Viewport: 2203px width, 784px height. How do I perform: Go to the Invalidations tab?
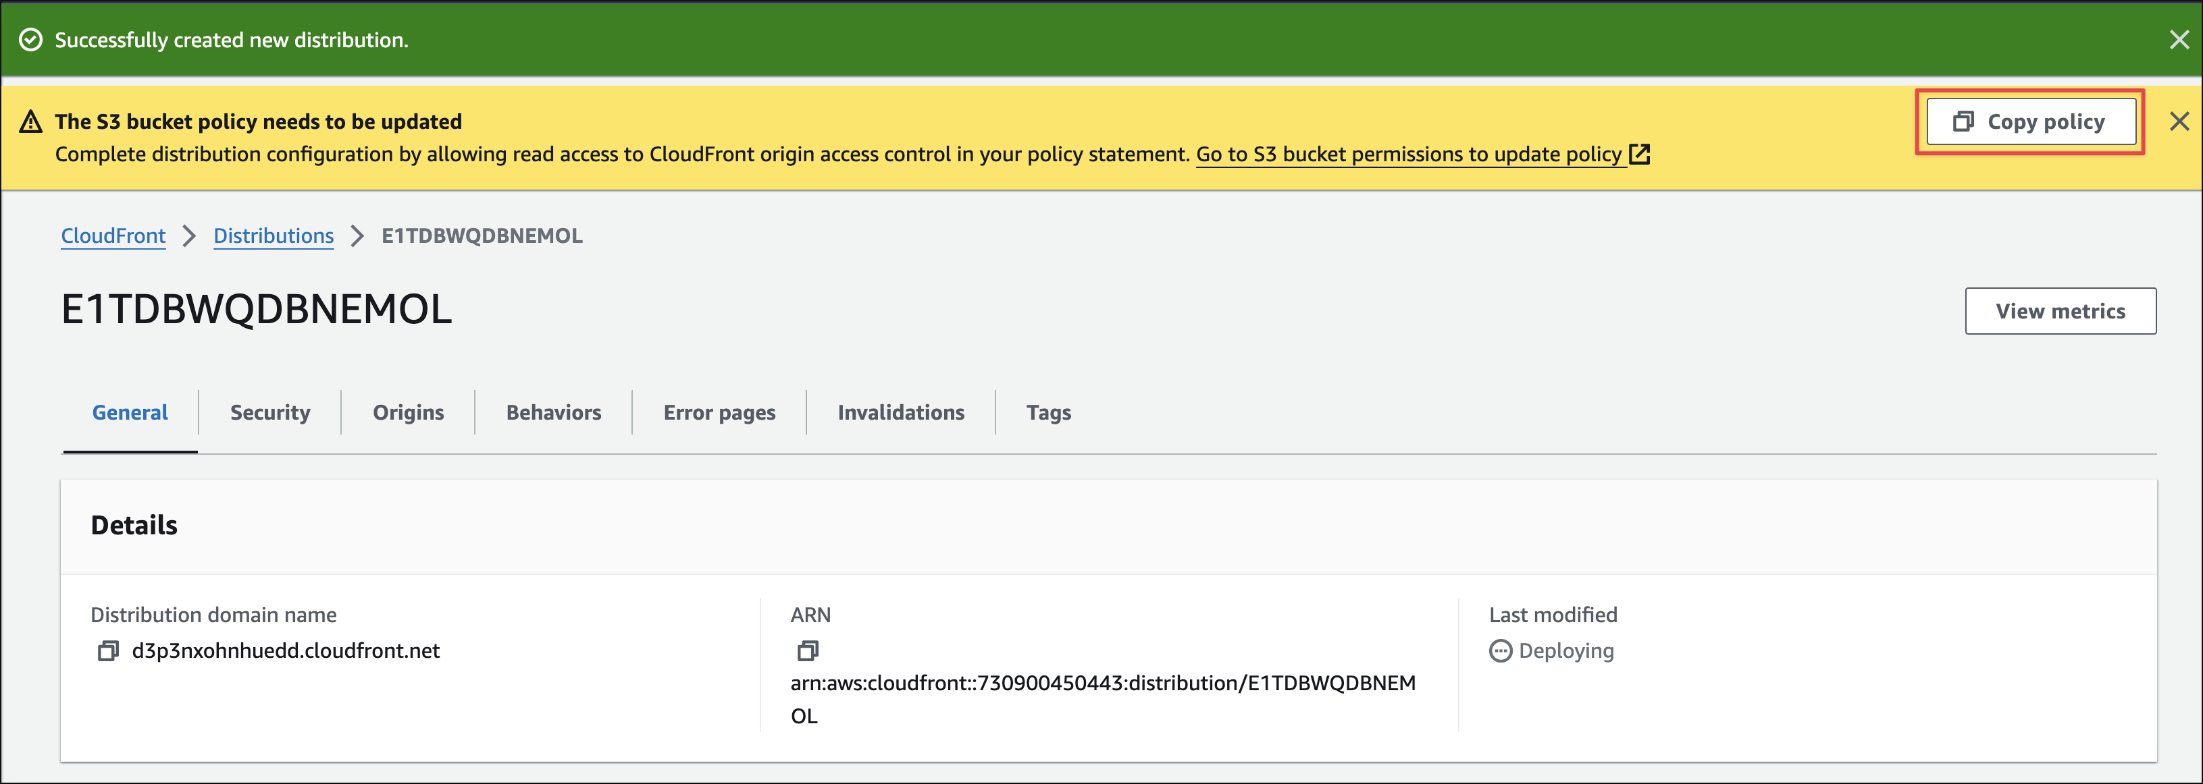click(900, 412)
